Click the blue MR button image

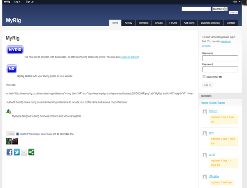point(12,69)
